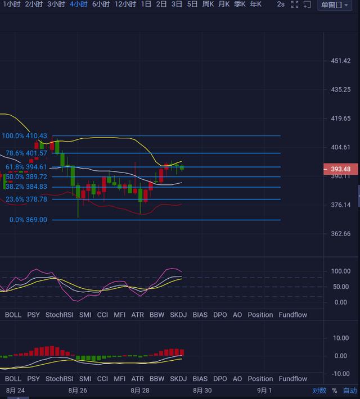
Task: Click the 61.8% 394.61 Fibonacci label
Action: [x=26, y=167]
